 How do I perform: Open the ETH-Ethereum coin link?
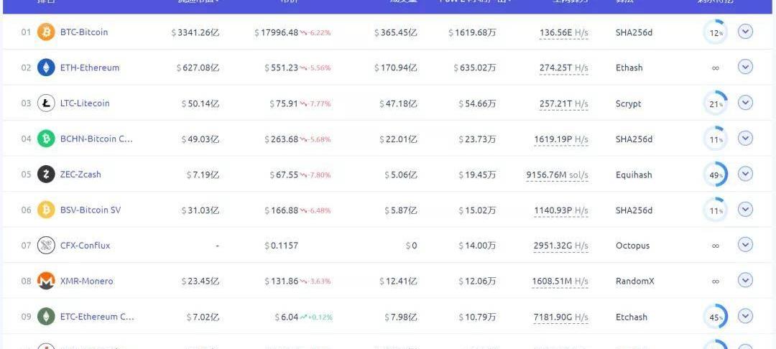point(90,68)
